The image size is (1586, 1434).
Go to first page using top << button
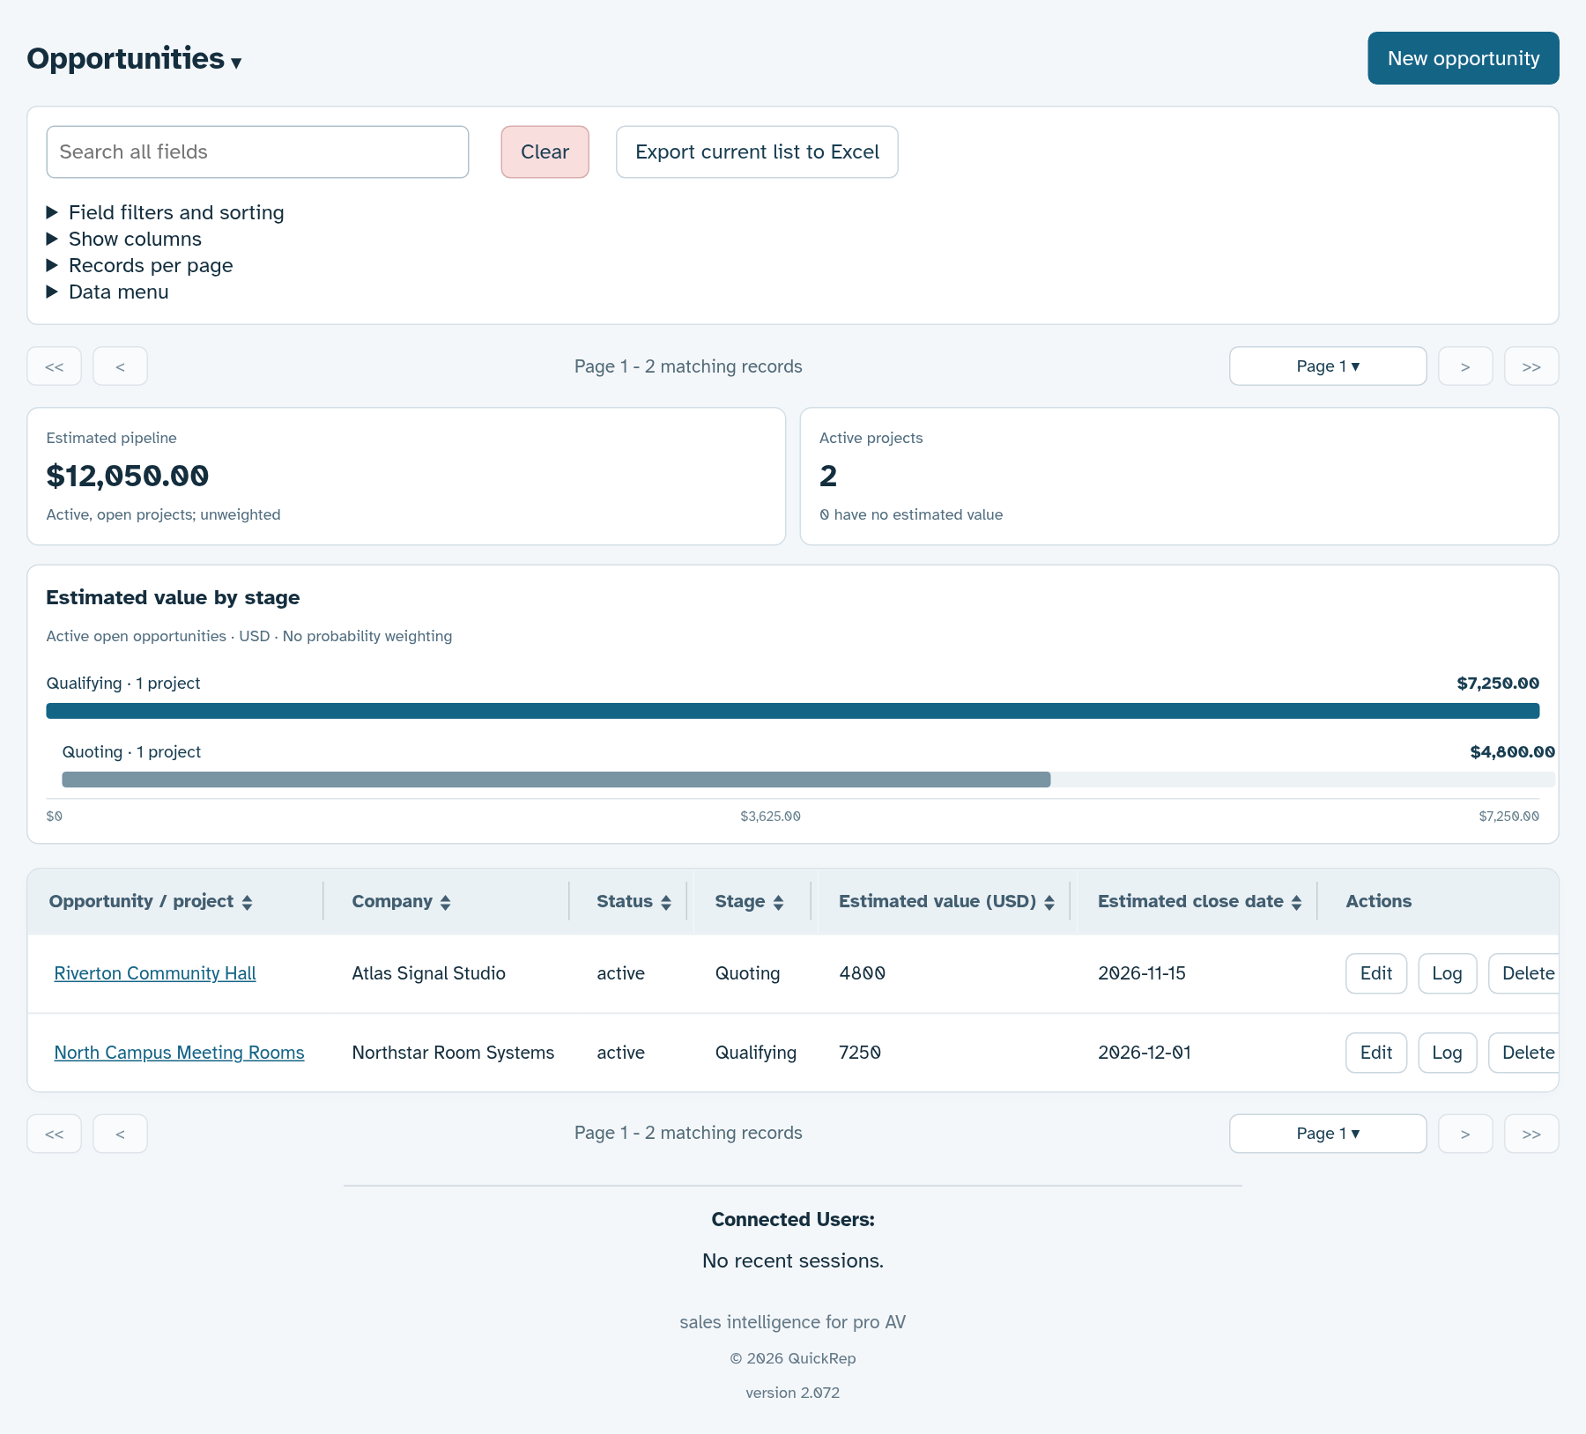54,366
